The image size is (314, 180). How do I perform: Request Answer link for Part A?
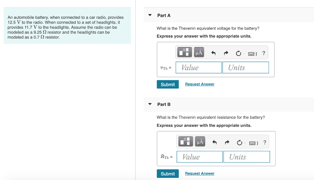click(x=200, y=84)
